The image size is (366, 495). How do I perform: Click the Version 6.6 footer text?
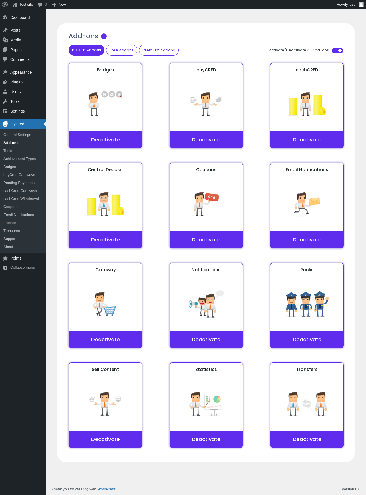coord(351,489)
